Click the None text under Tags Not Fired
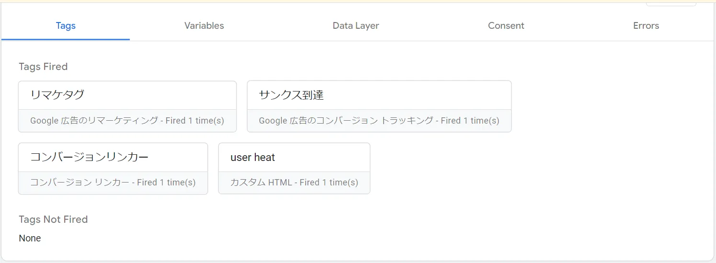716x263 pixels. click(30, 238)
